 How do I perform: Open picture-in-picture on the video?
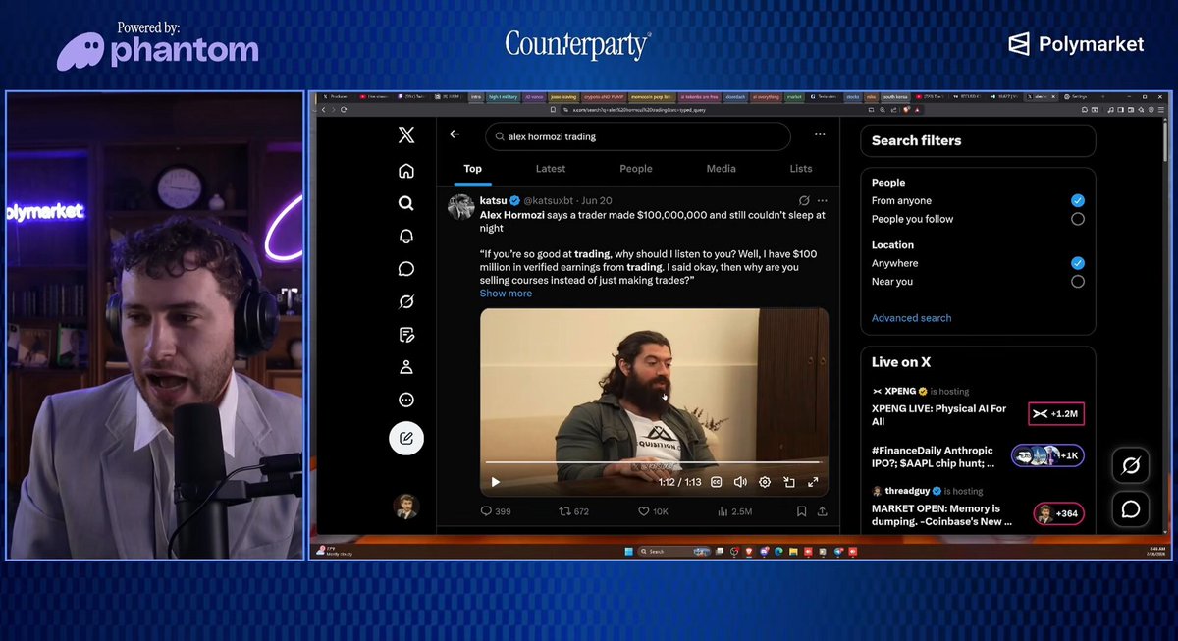coord(789,482)
